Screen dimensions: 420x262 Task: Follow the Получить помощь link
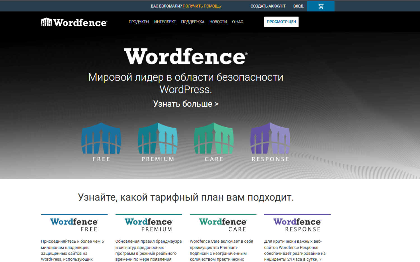pyautogui.click(x=202, y=6)
